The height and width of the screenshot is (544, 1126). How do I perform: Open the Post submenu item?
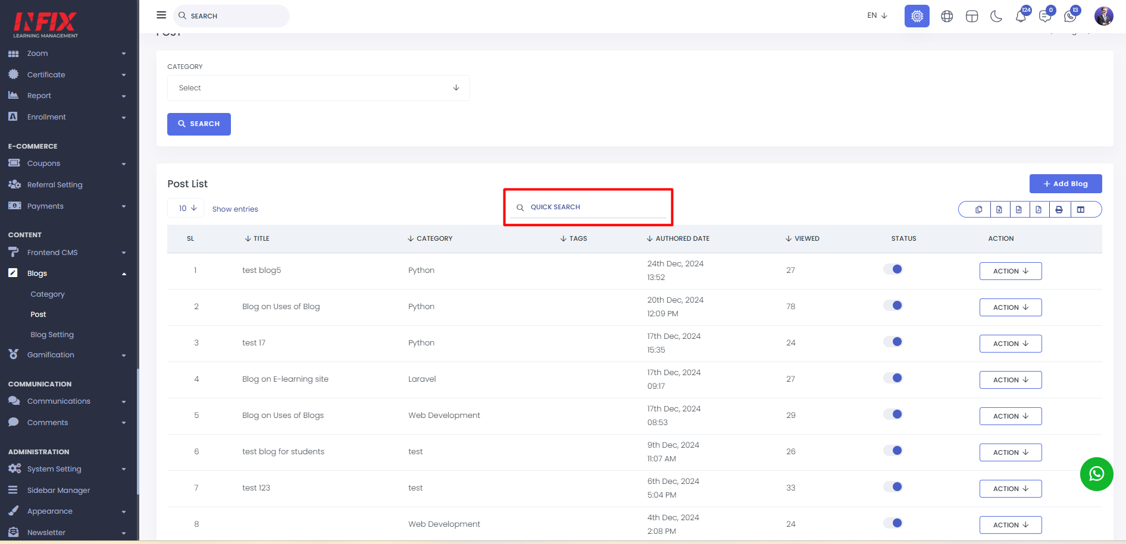tap(38, 315)
